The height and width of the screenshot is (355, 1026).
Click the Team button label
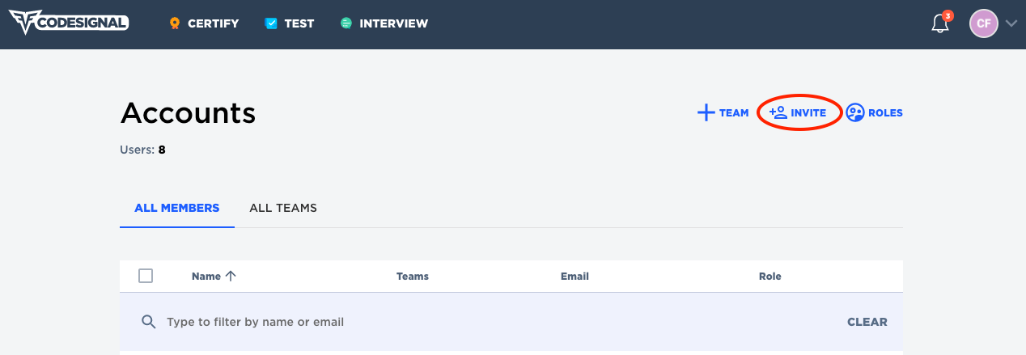(x=734, y=113)
